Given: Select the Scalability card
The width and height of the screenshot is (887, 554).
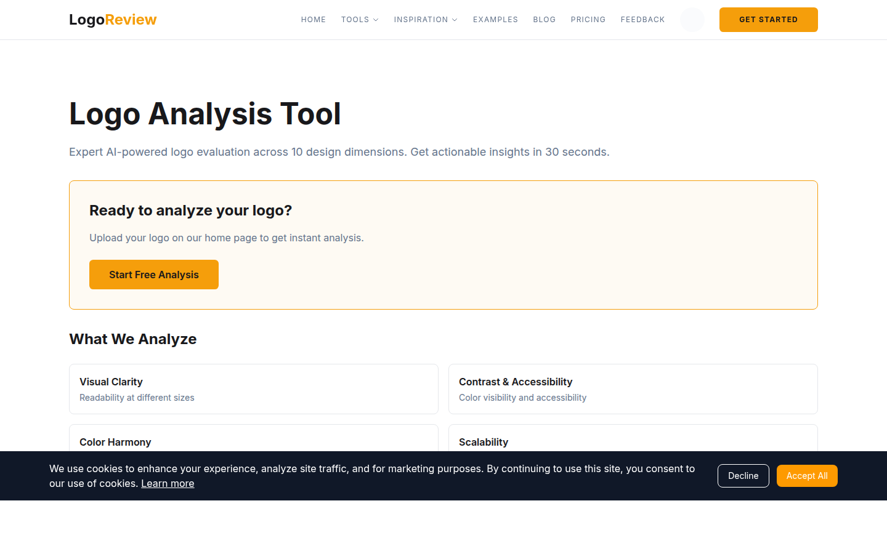Looking at the screenshot, I should [633, 438].
